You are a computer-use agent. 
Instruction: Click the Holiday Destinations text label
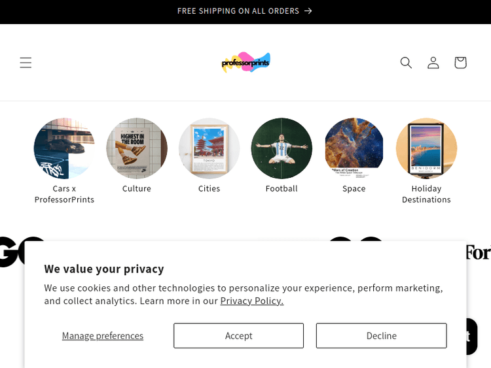(426, 194)
